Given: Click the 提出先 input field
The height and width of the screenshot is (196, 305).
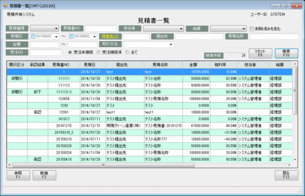Looking at the screenshot, I should click(x=199, y=37).
